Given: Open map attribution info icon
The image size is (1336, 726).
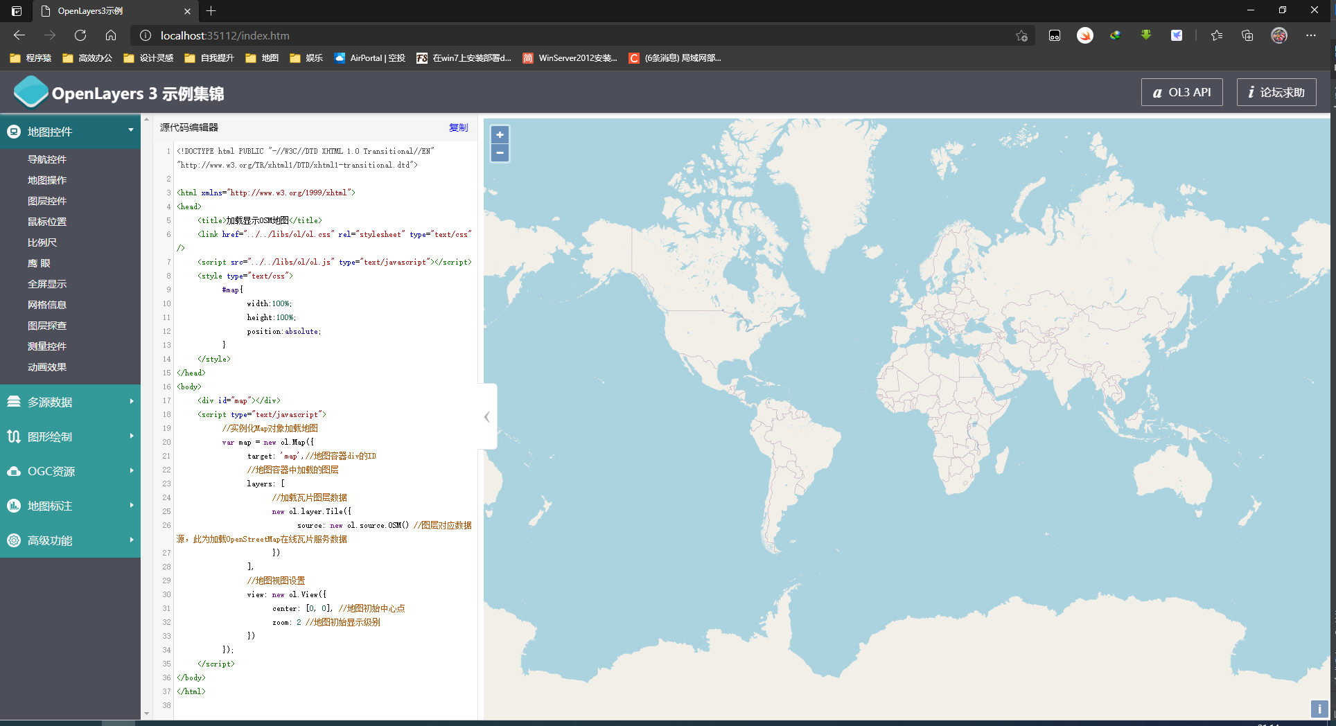Looking at the screenshot, I should pos(1319,709).
